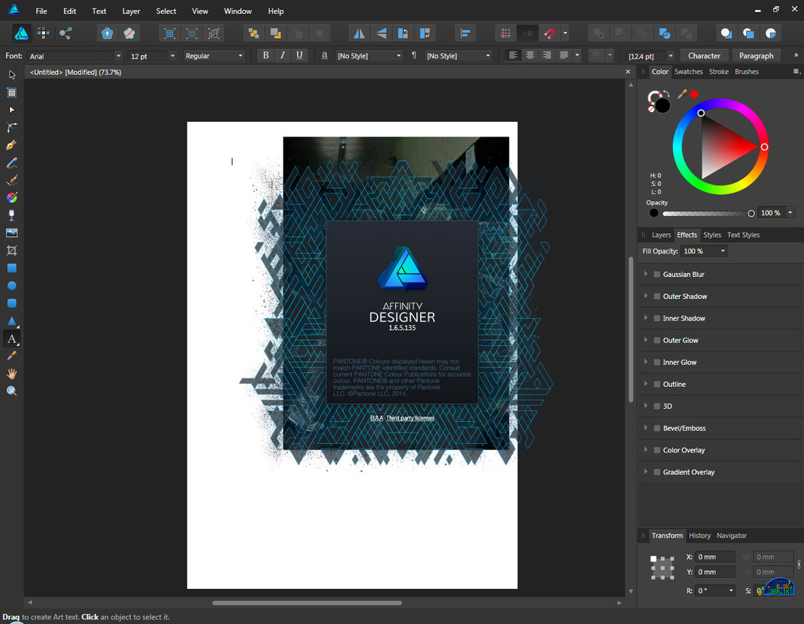The width and height of the screenshot is (804, 624).
Task: Tick the Bevel/Emboss effect checkbox
Action: pos(657,428)
